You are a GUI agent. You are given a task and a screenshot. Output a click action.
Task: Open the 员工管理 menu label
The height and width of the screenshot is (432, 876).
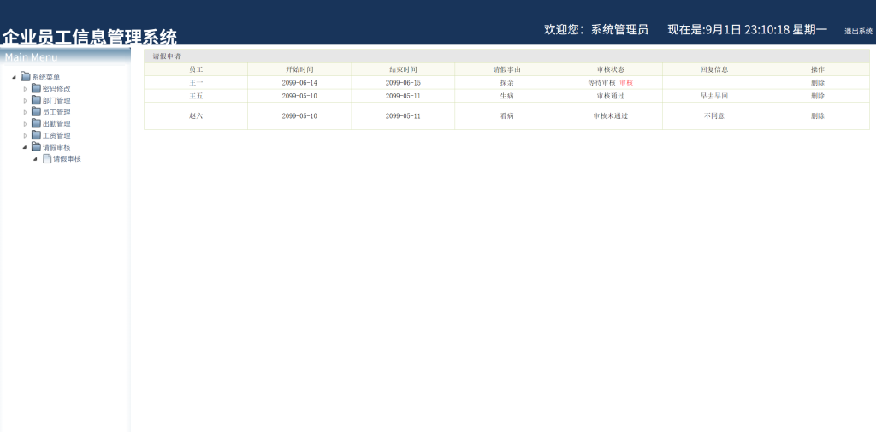coord(56,112)
